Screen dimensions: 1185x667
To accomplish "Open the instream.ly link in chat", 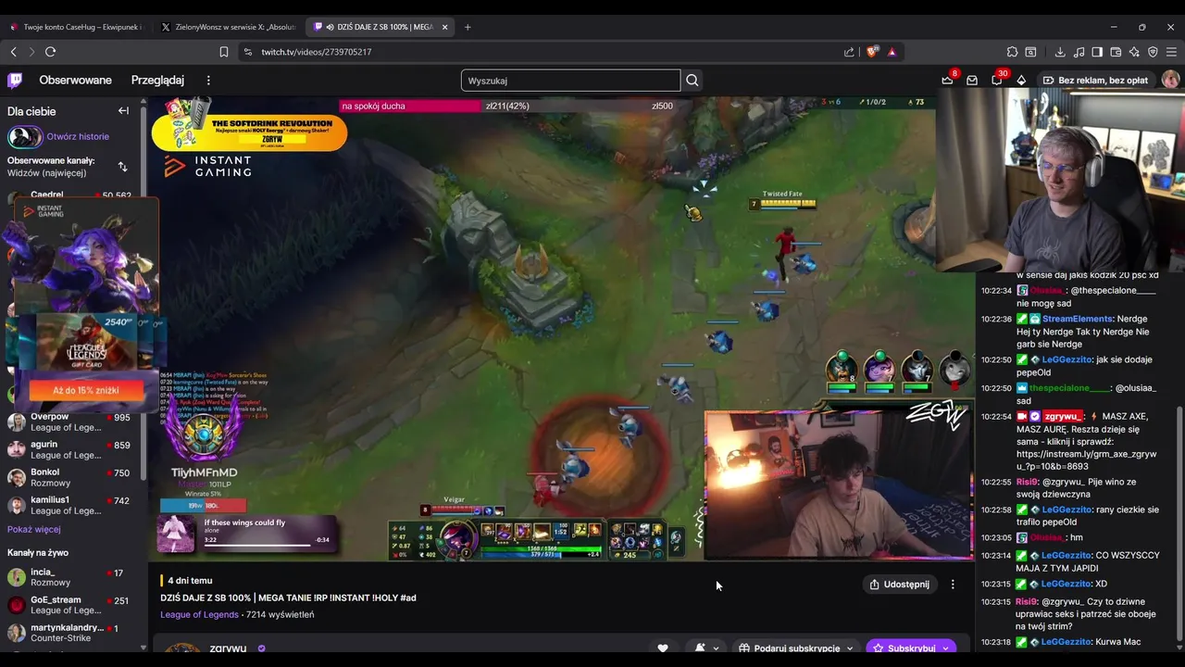I will pyautogui.click(x=1086, y=461).
